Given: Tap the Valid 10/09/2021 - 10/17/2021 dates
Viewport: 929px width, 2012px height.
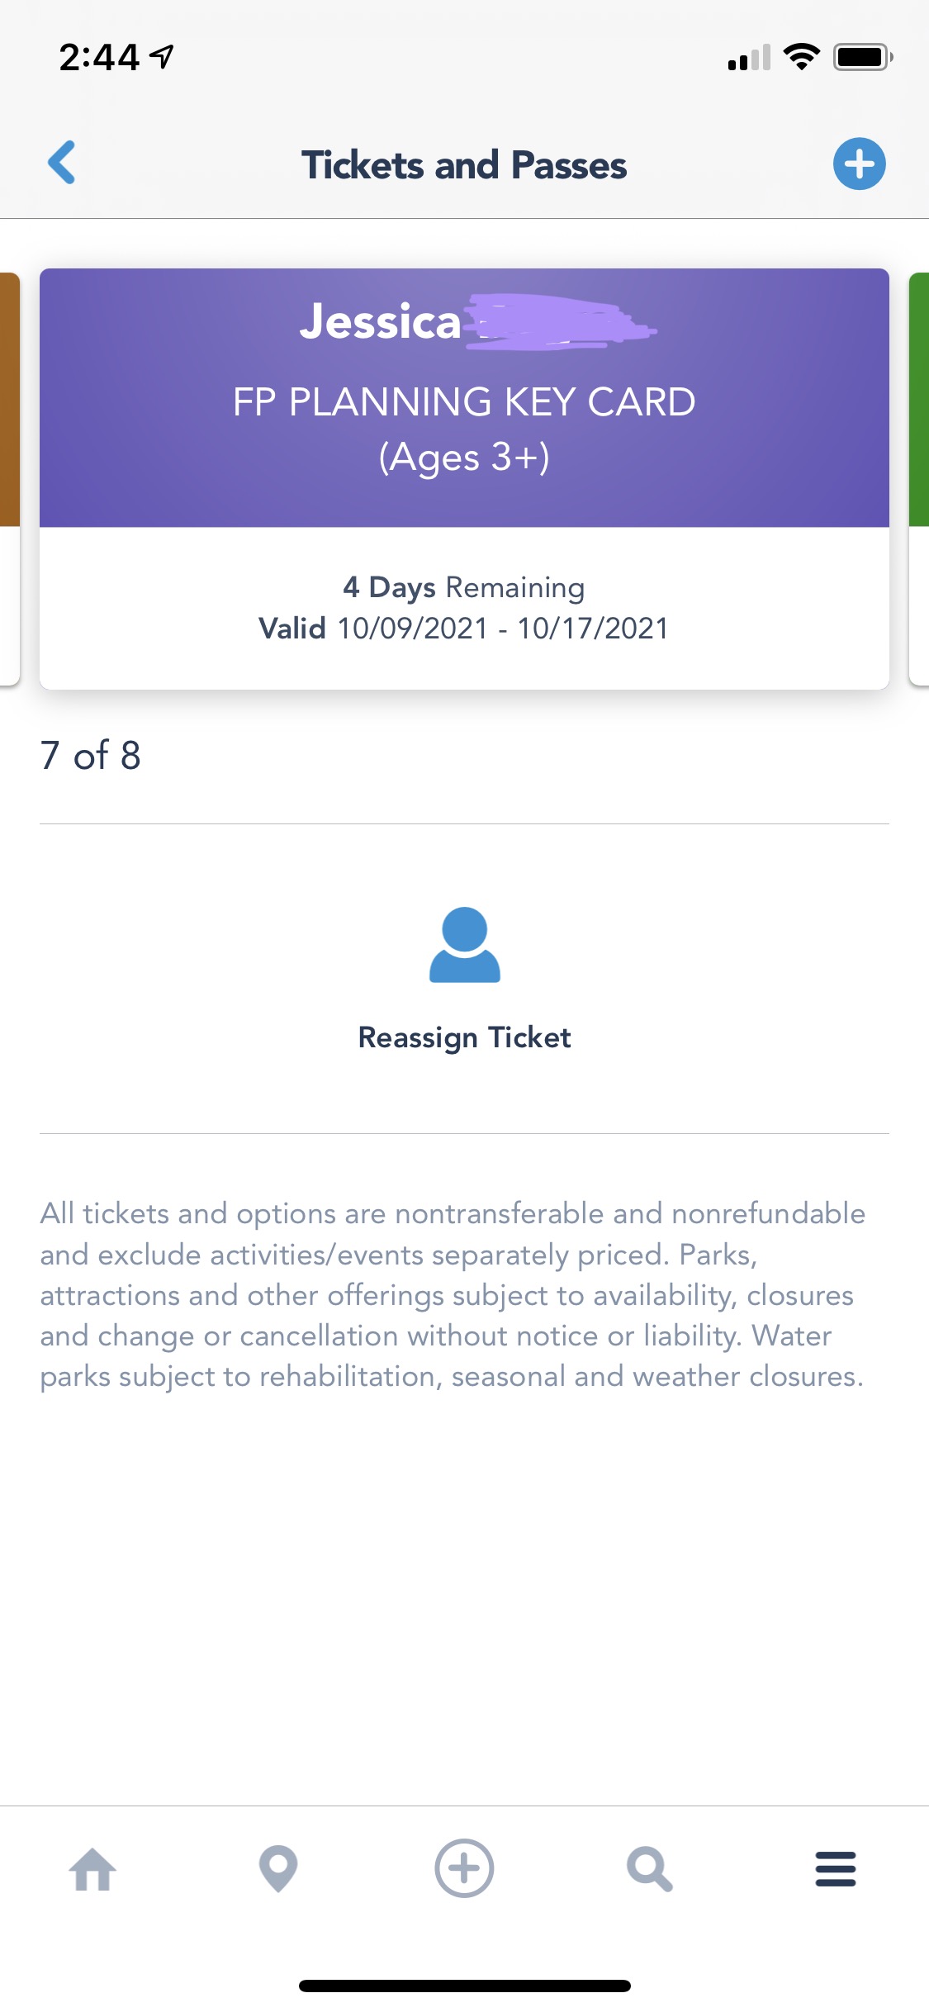Looking at the screenshot, I should pyautogui.click(x=464, y=629).
